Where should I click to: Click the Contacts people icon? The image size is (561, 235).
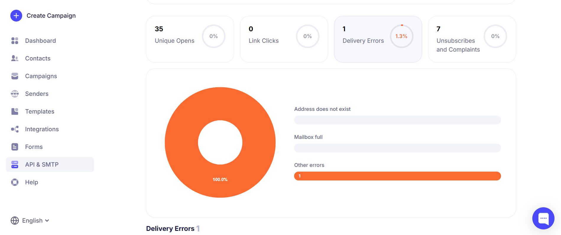[15, 58]
